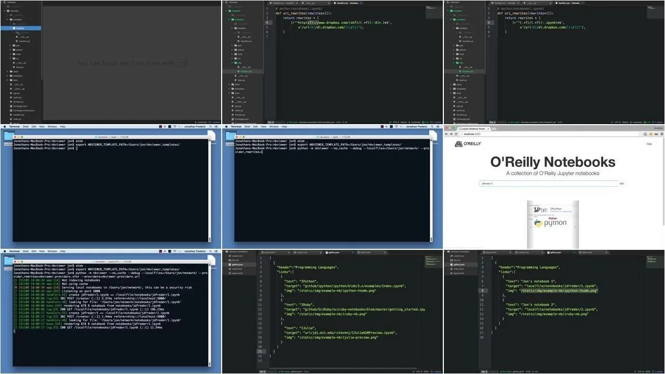Viewport: 665px width, 374px height.
Task: Click the browser Forward arrow button
Action: pyautogui.click(x=451, y=133)
